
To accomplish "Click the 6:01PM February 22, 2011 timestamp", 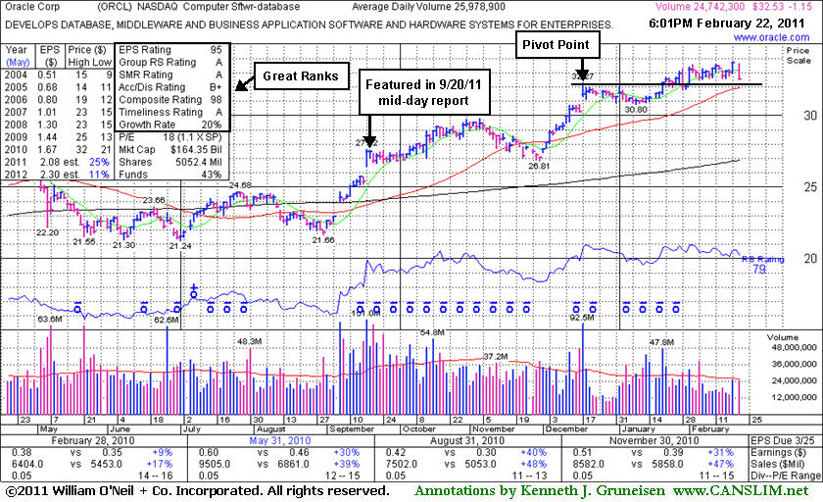I will pyautogui.click(x=726, y=24).
